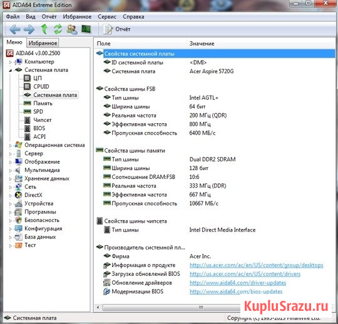Expand the Отображение tree node
Image resolution: width=338 pixels, height=324 pixels.
coord(10,162)
